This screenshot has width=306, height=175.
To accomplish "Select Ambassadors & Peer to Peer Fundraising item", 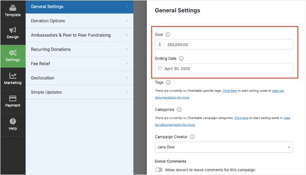I will coord(80,35).
